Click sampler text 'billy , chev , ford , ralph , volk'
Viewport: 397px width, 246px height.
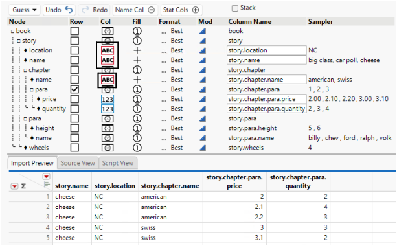[x=350, y=138]
